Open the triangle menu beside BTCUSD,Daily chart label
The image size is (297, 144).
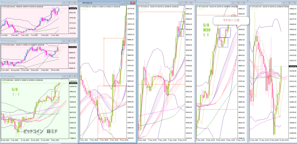(2, 80)
